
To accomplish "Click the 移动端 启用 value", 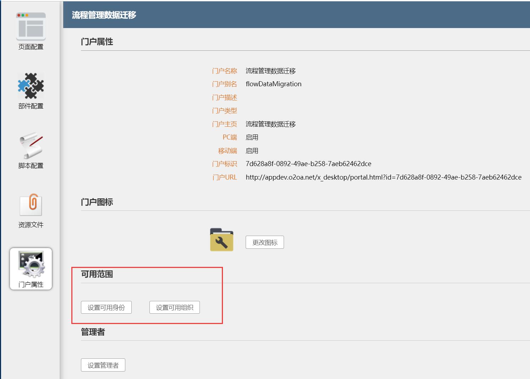I will coord(252,150).
